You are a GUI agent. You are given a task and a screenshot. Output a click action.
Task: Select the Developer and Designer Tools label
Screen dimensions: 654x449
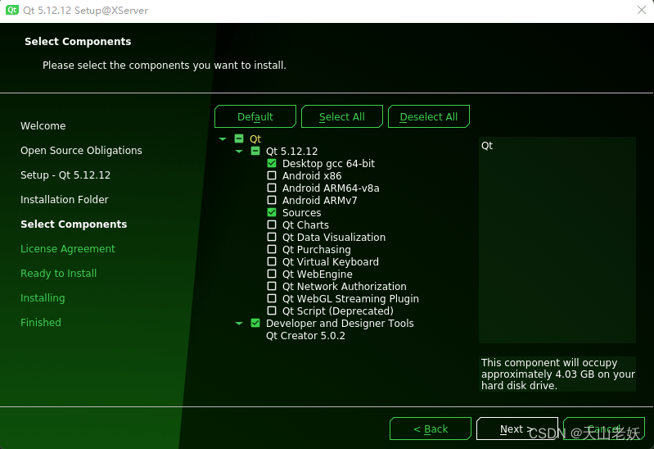click(x=340, y=324)
